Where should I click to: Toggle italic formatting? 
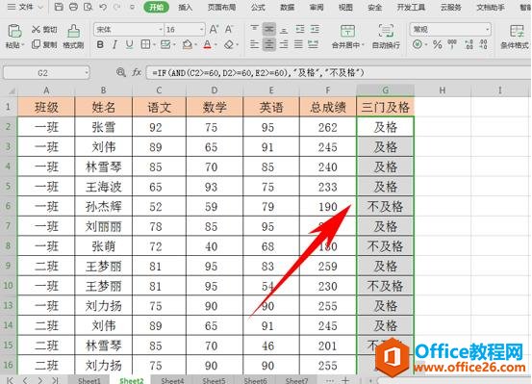click(114, 44)
